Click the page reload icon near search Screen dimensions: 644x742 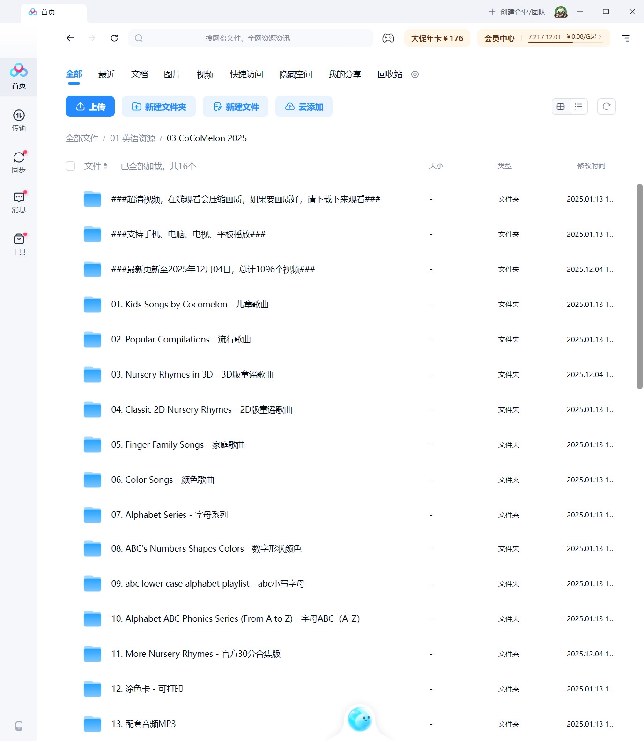(114, 38)
